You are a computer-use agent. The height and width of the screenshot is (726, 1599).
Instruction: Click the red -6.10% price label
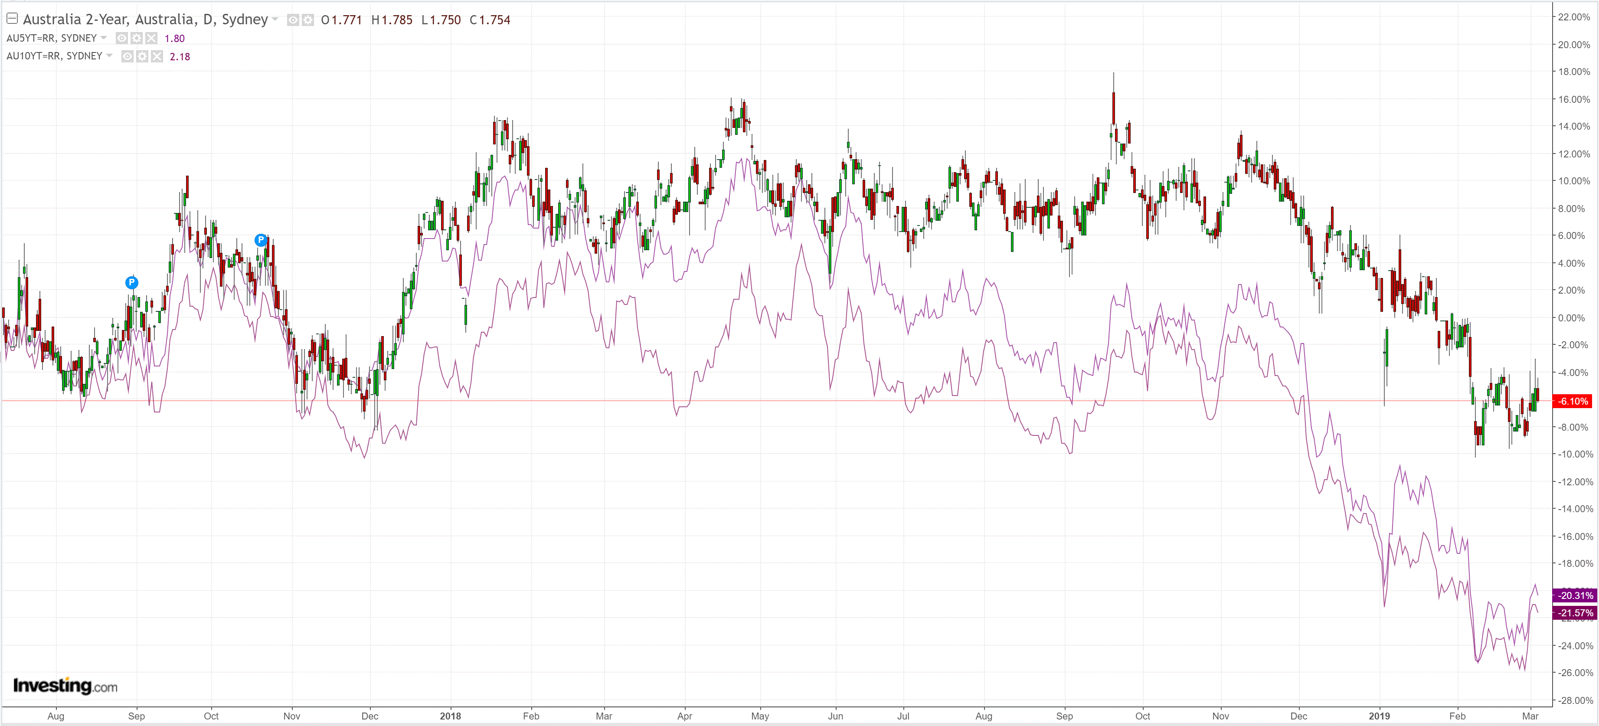pyautogui.click(x=1573, y=402)
